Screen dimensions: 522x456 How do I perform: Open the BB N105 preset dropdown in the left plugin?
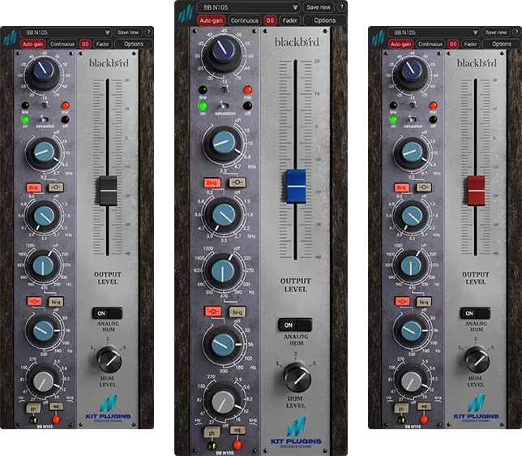pos(66,32)
